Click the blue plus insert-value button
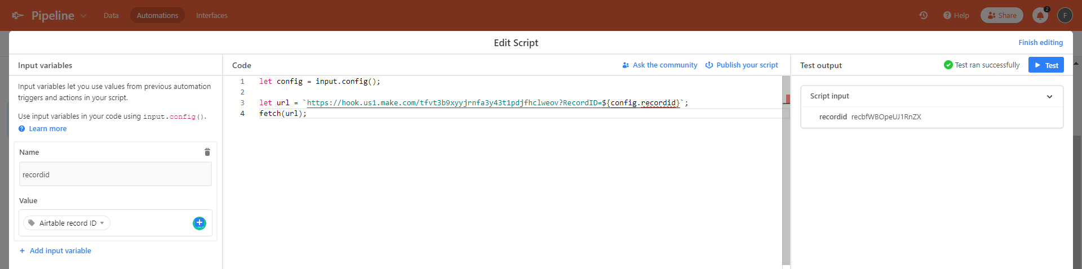Viewport: 1082px width, 269px height. tap(199, 223)
